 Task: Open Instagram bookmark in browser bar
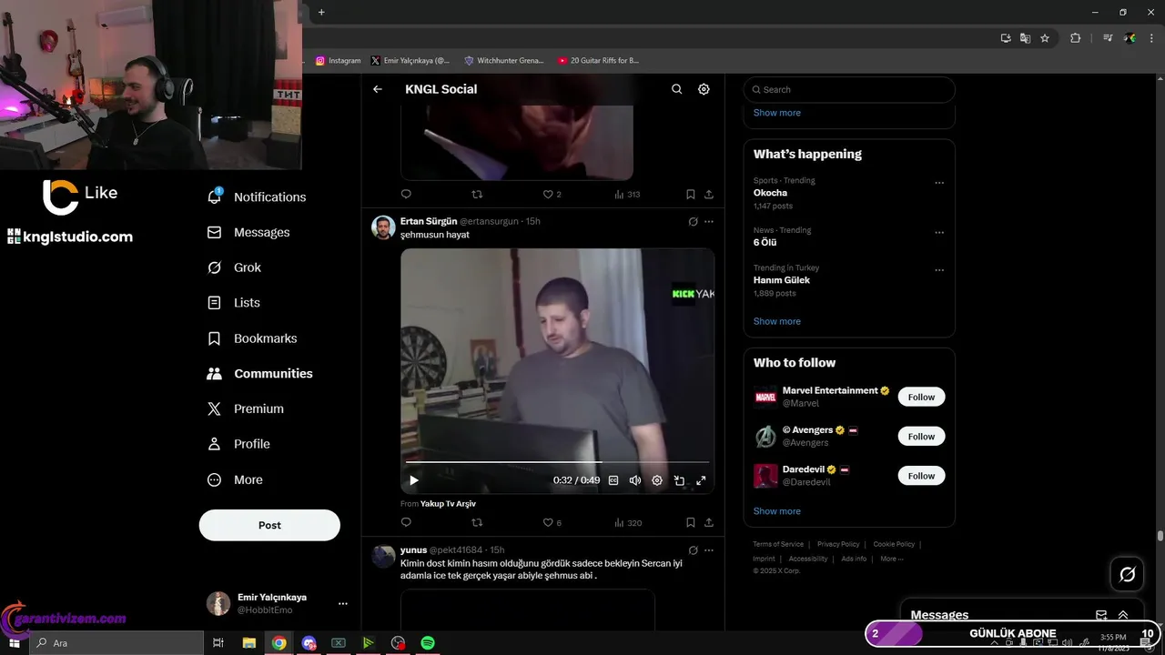pos(338,60)
